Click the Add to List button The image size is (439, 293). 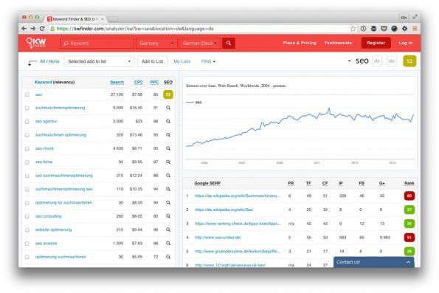(x=152, y=61)
